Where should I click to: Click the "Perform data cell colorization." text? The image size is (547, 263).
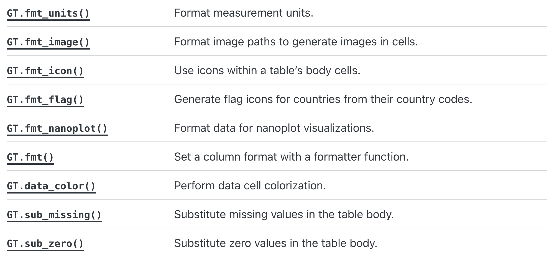click(x=250, y=186)
